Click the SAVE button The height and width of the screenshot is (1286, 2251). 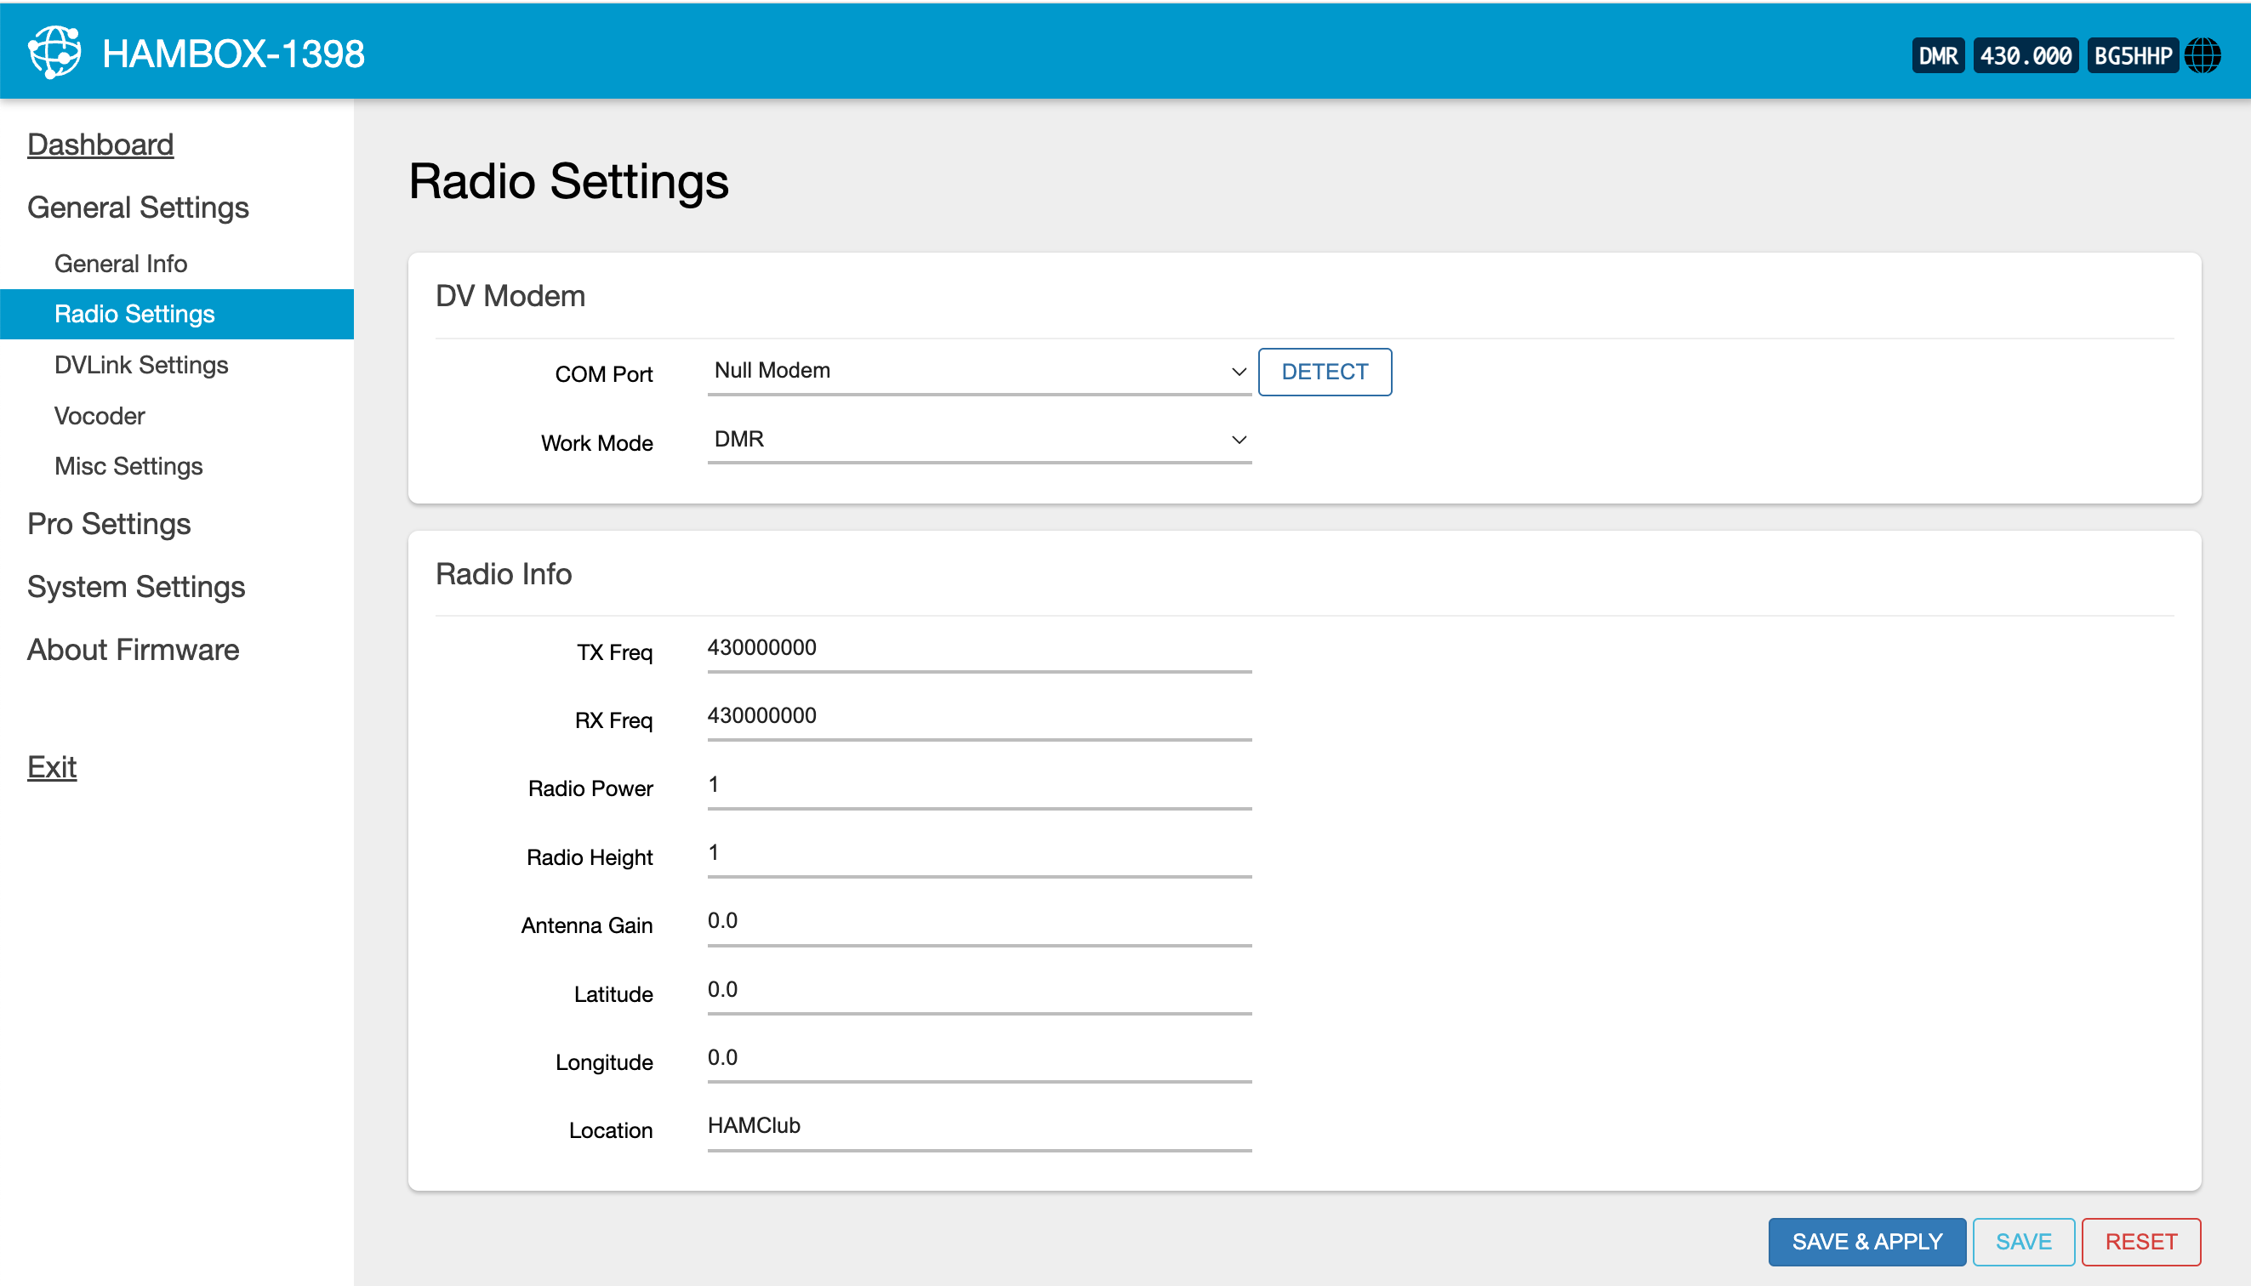coord(2023,1241)
